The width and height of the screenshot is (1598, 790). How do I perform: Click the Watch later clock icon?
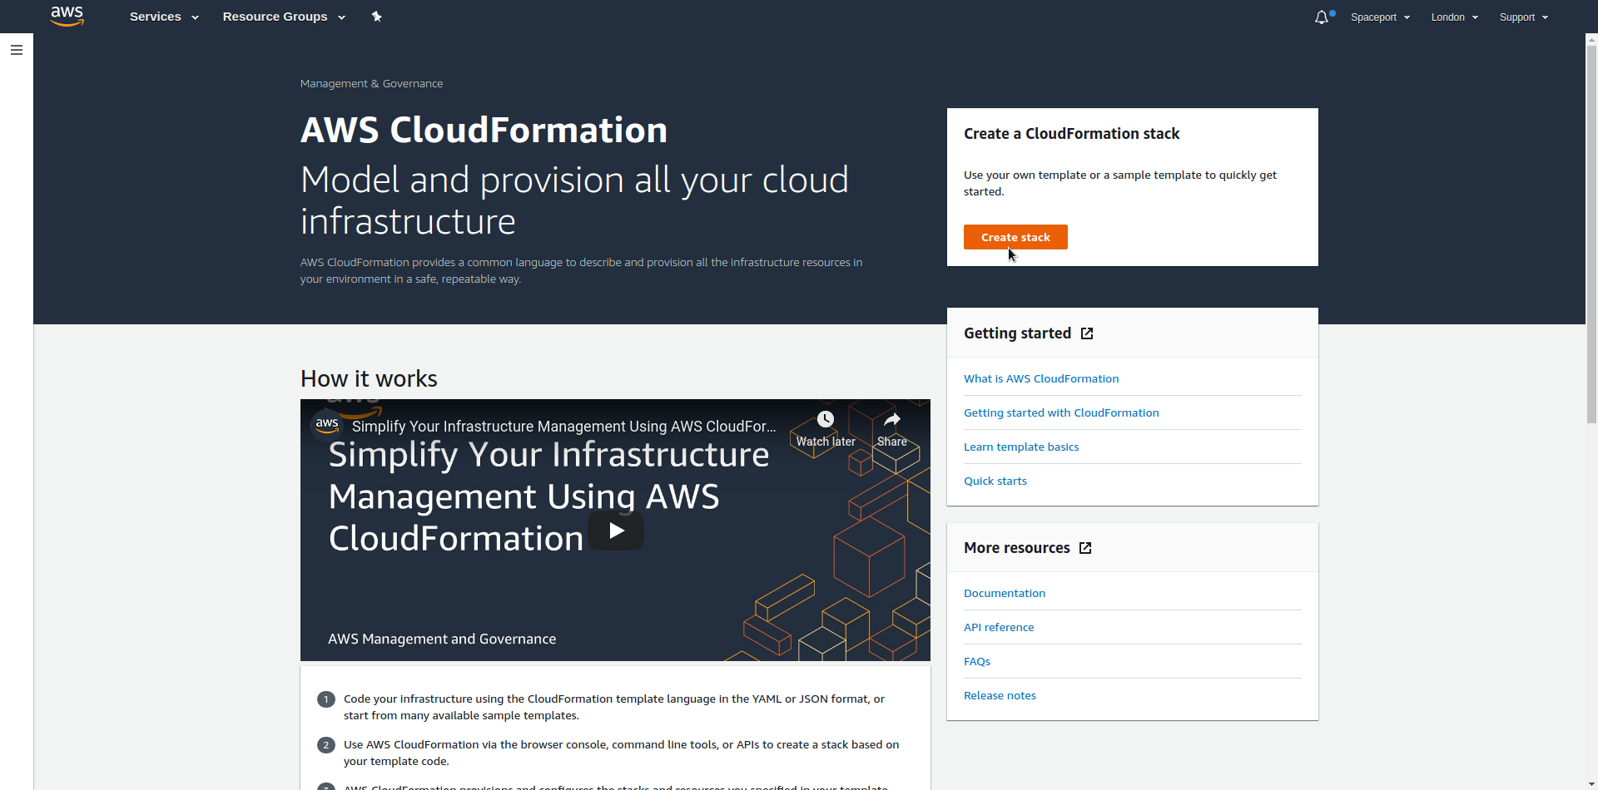(x=825, y=419)
